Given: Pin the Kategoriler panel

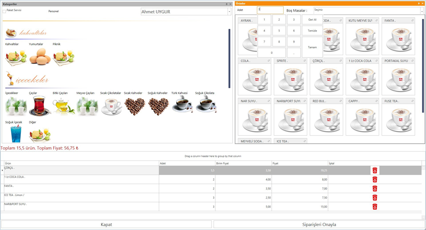Looking at the screenshot, I should point(227,4).
